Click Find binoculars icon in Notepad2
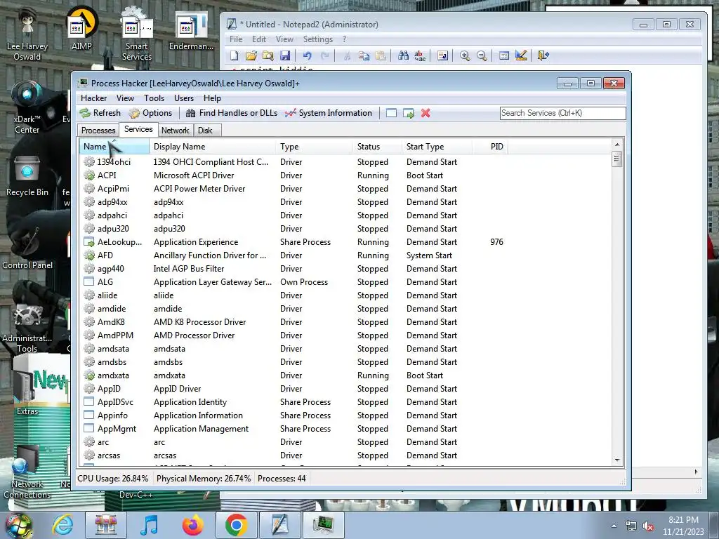The image size is (719, 539). [x=403, y=55]
